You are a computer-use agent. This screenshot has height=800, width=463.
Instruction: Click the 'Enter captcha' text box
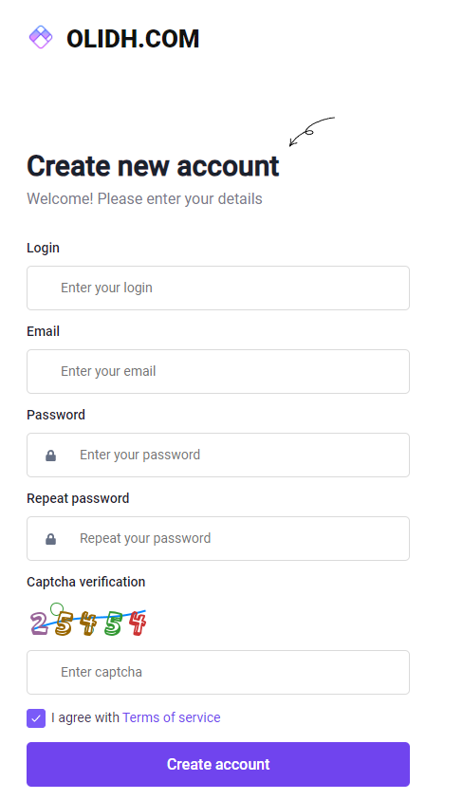(x=218, y=673)
